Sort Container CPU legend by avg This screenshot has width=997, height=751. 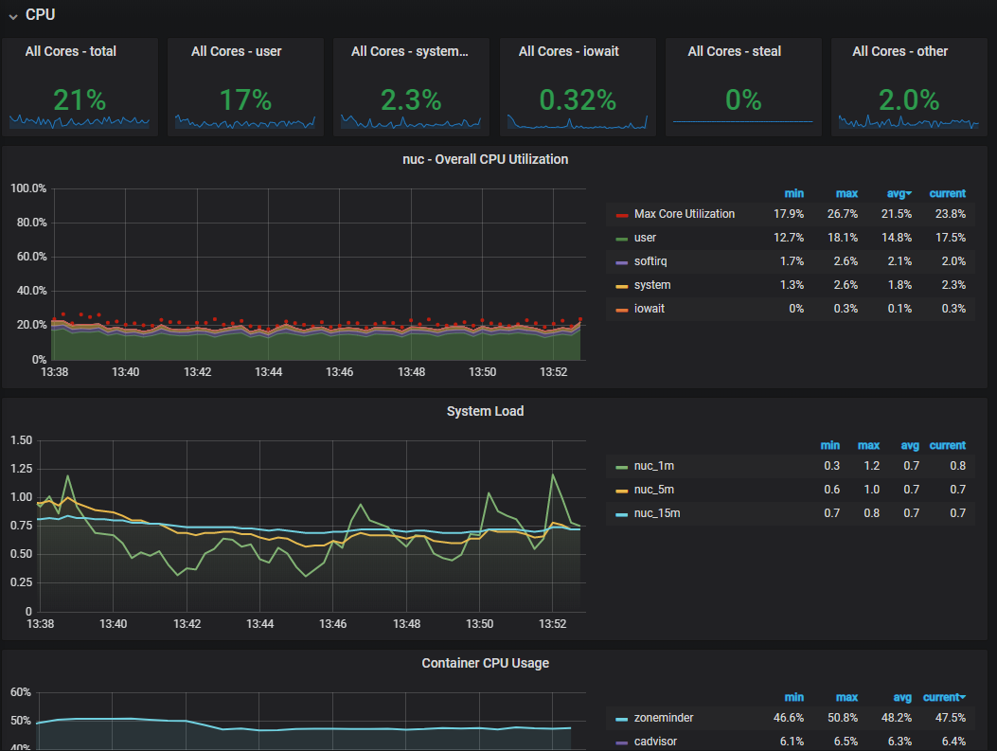pos(902,697)
